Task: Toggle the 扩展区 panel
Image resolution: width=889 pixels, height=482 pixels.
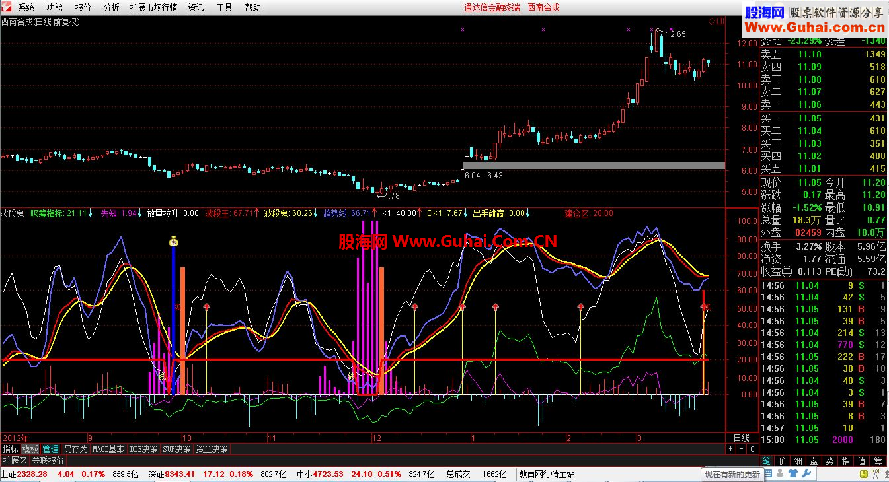Action: [15, 460]
